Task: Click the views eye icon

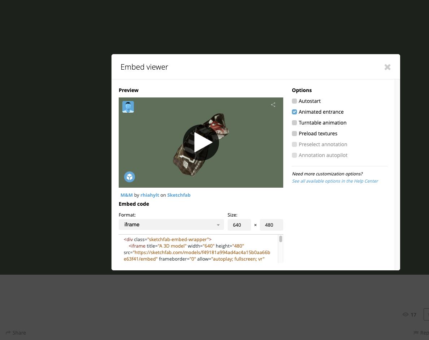Action: click(x=405, y=315)
